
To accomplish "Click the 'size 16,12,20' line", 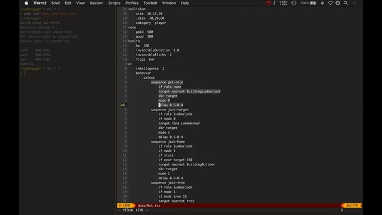I will pyautogui.click(x=149, y=14).
